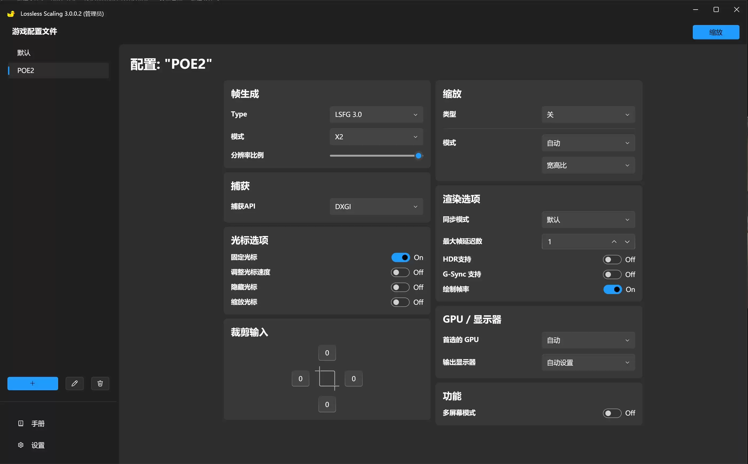The width and height of the screenshot is (748, 464).
Task: Turn off the 固定光标 toggle
Action: tap(401, 258)
